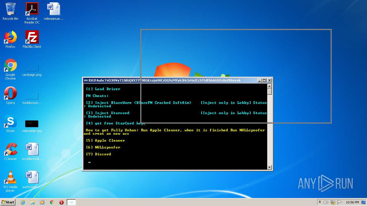The image size is (367, 206).
Task: Open the clock showing 10:56 PM
Action: (x=352, y=202)
